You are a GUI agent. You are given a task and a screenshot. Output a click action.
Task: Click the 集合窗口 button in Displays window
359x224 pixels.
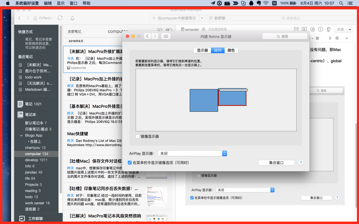click(x=276, y=163)
